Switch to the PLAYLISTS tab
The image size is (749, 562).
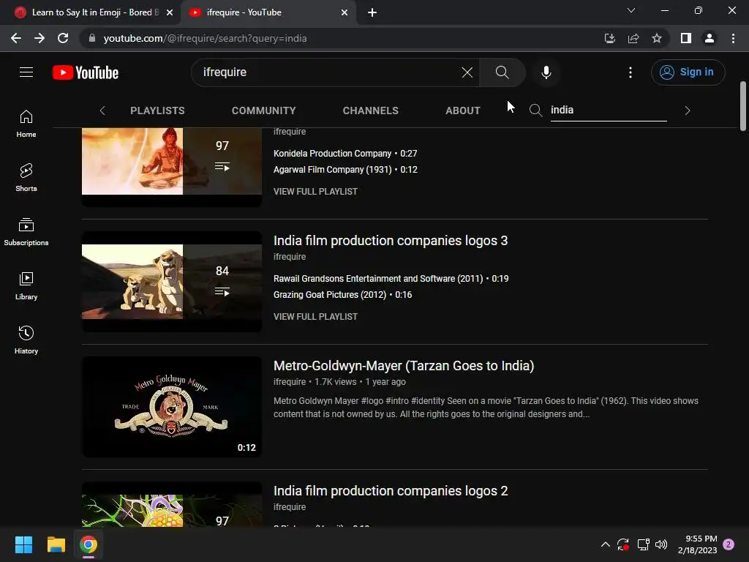(158, 110)
